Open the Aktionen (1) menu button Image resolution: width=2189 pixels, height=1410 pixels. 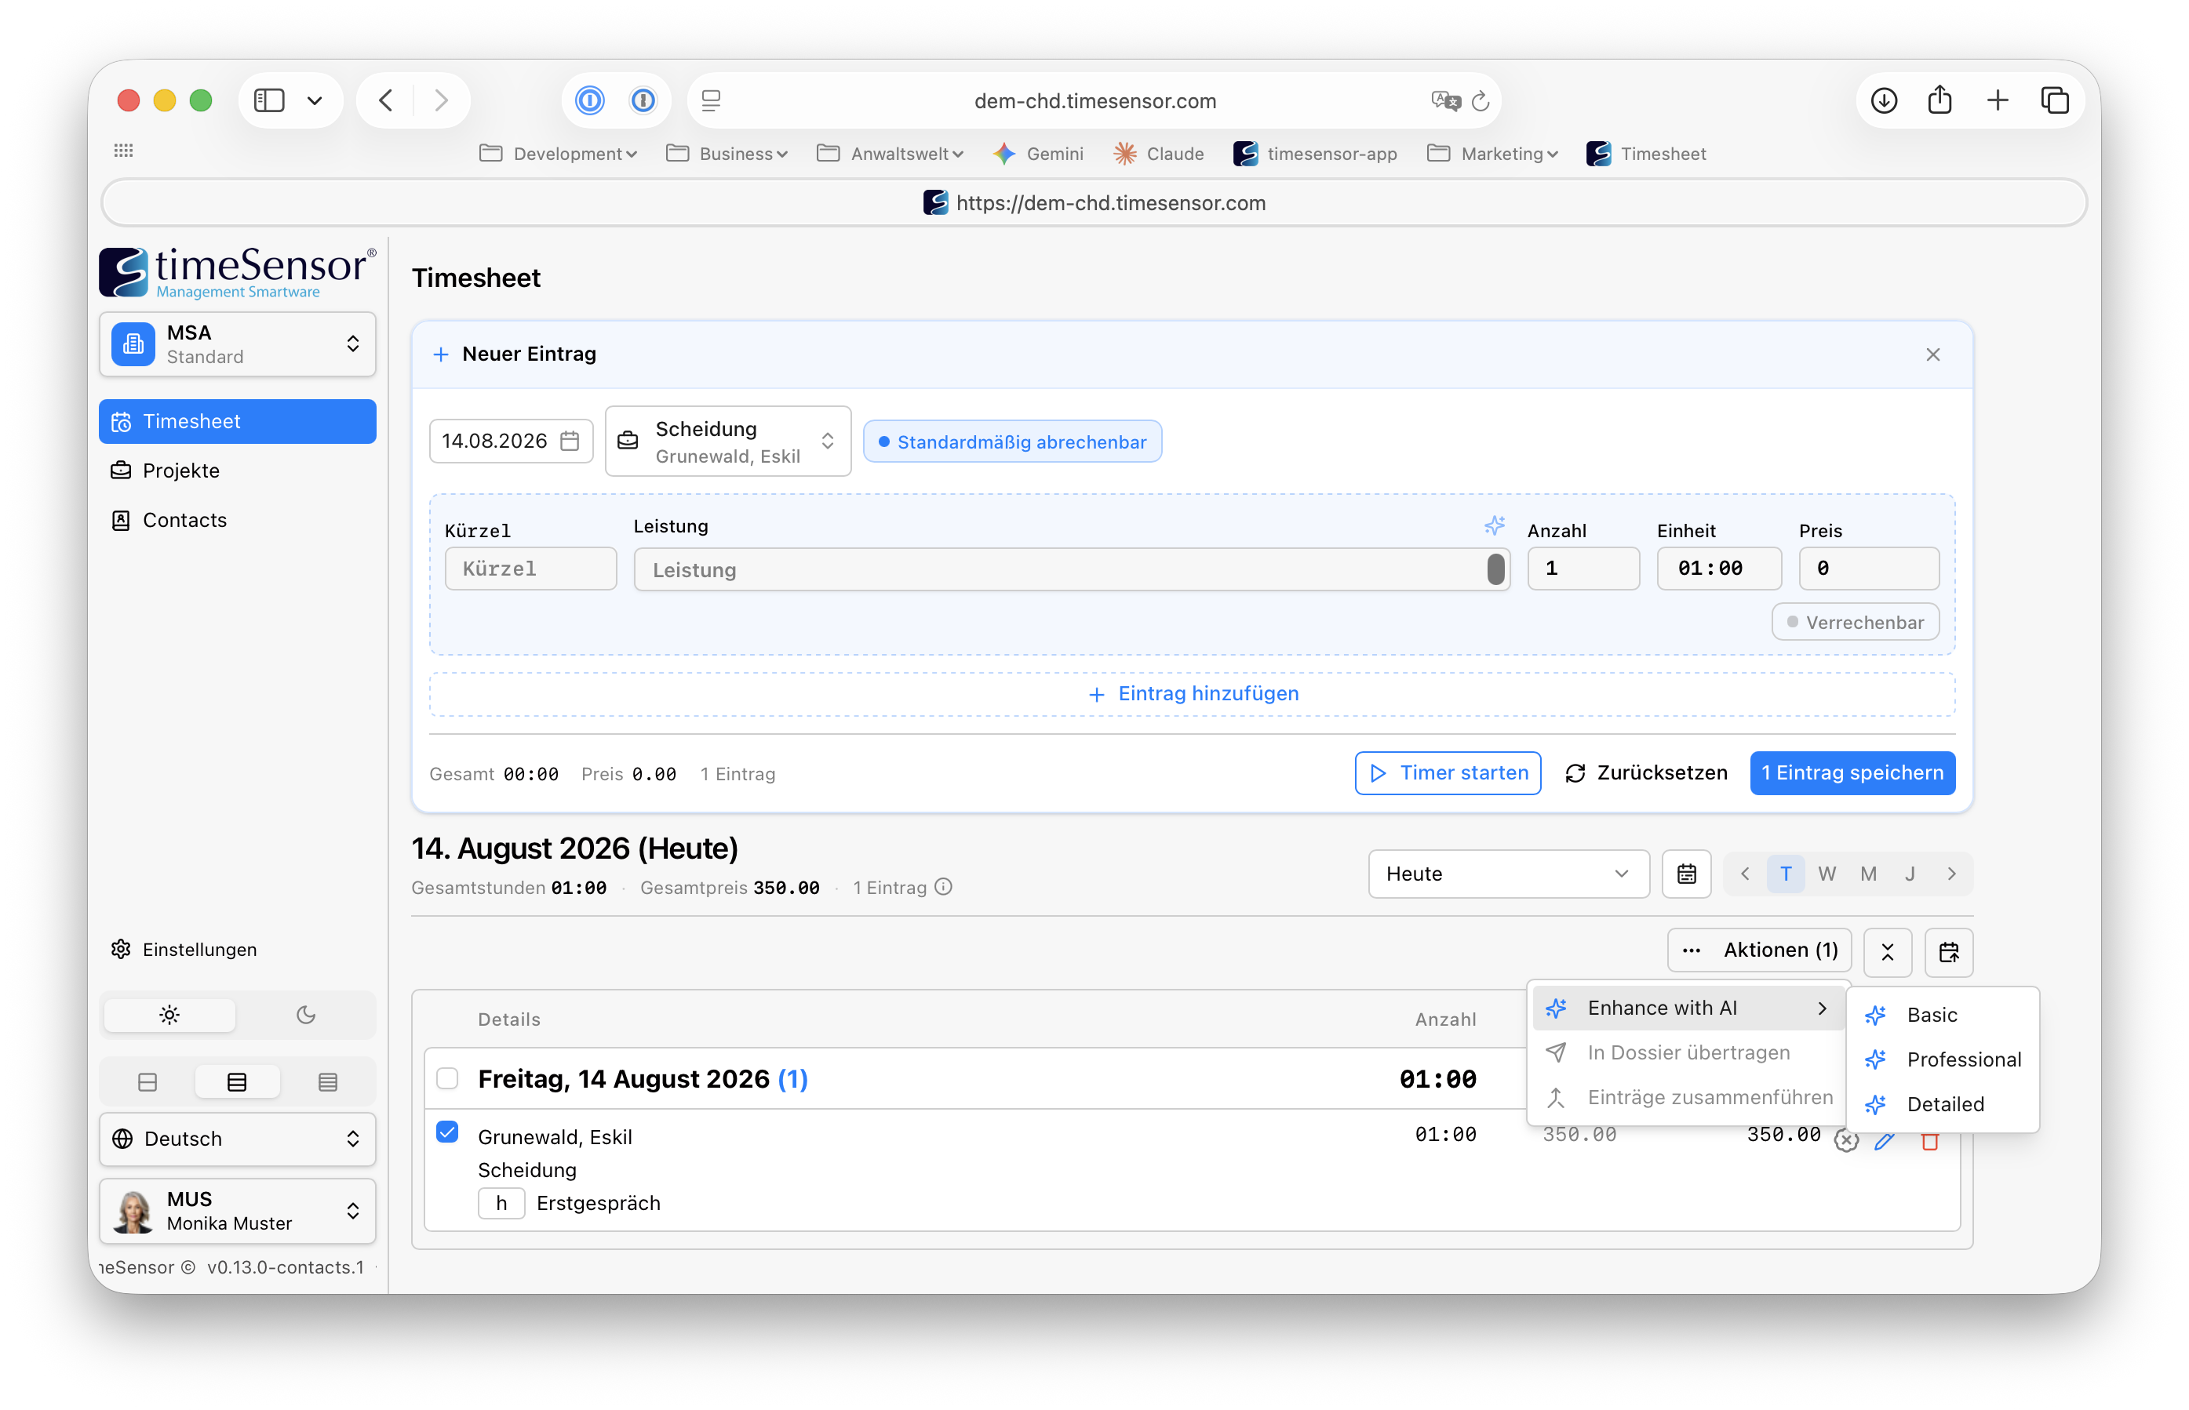[x=1760, y=951]
